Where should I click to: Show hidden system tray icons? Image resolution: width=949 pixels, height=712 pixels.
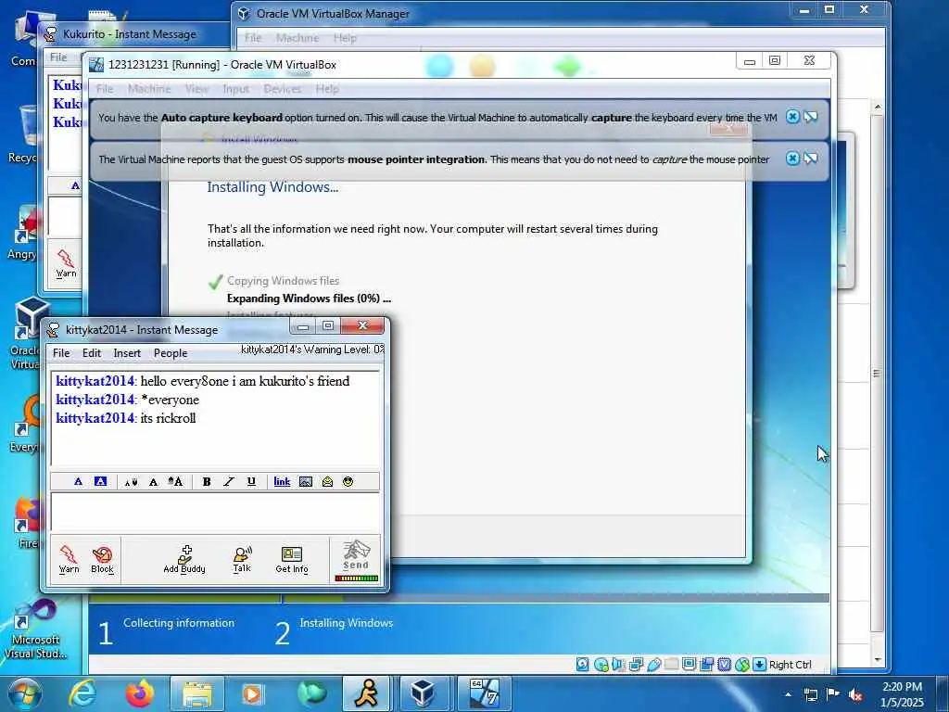tap(788, 694)
